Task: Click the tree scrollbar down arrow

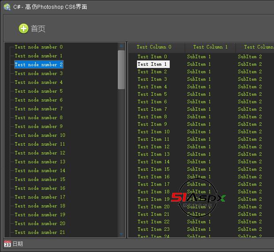Action: pos(121,234)
